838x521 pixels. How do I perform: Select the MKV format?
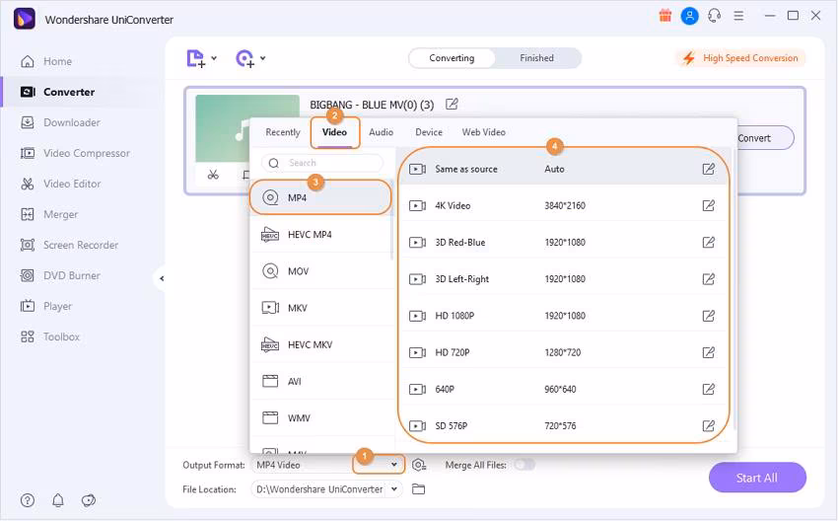point(320,308)
